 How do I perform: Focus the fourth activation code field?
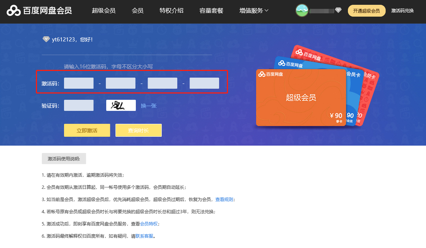click(x=204, y=84)
